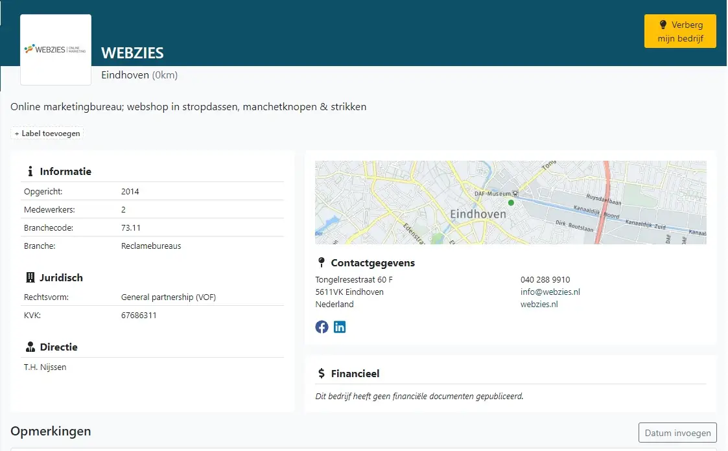Click the Reclamebureaus branche value
The width and height of the screenshot is (728, 451).
pos(151,246)
